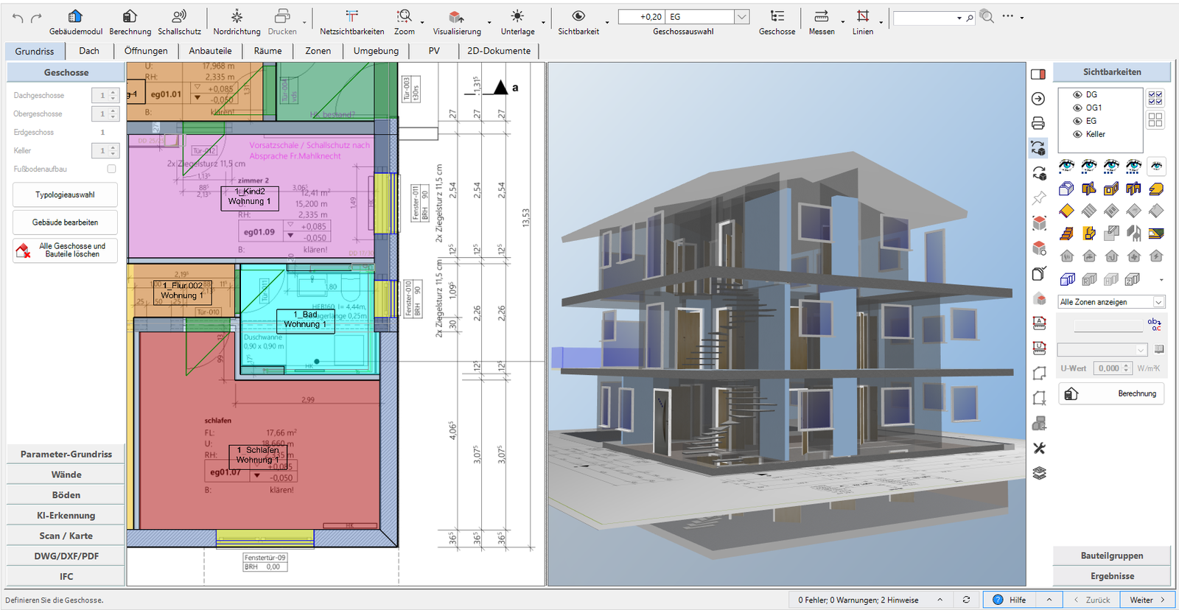Screen dimensions: 1179x610
Task: Open the Anbauteile tab
Action: tap(210, 51)
